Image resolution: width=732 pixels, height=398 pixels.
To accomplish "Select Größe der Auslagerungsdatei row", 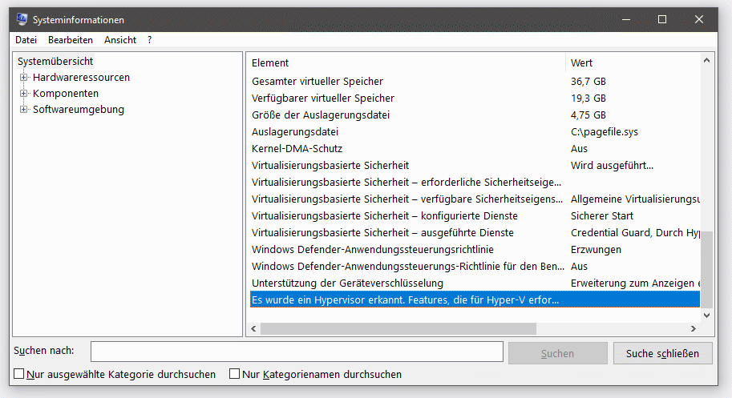I will coord(475,115).
